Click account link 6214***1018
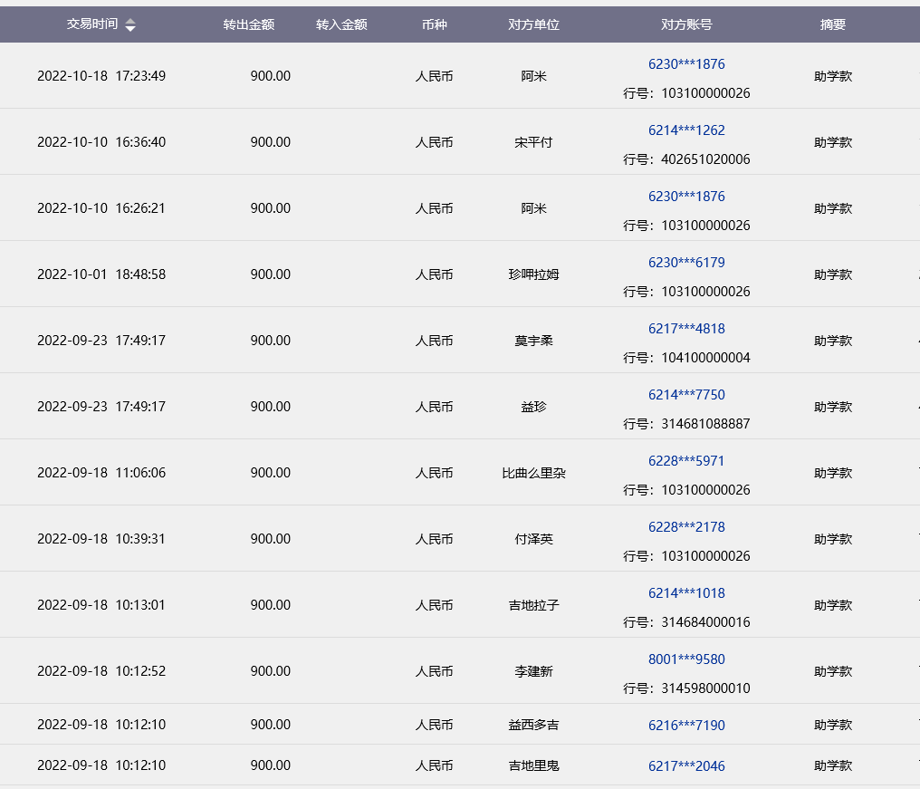Screen dimensions: 920x789 tap(686, 593)
